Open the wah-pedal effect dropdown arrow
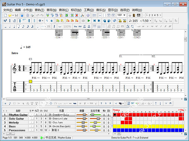Image resolution: width=189 pixels, height=141 pixels. click(x=123, y=103)
